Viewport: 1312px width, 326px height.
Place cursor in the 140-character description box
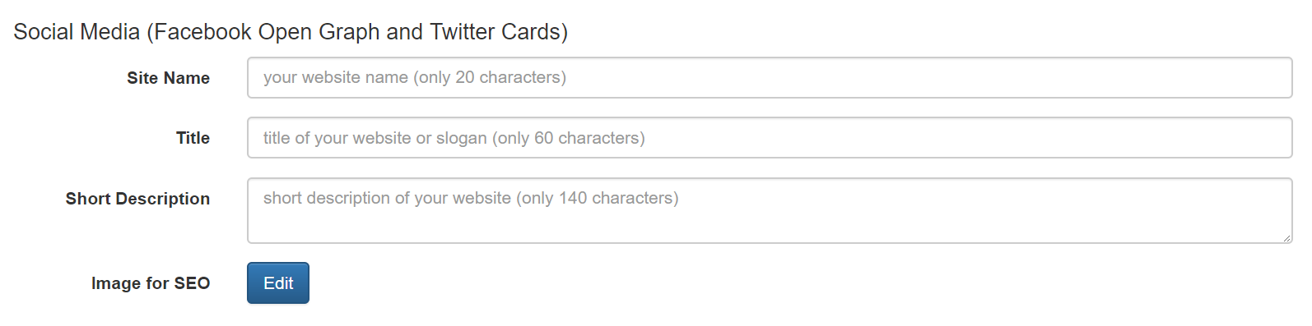point(770,211)
